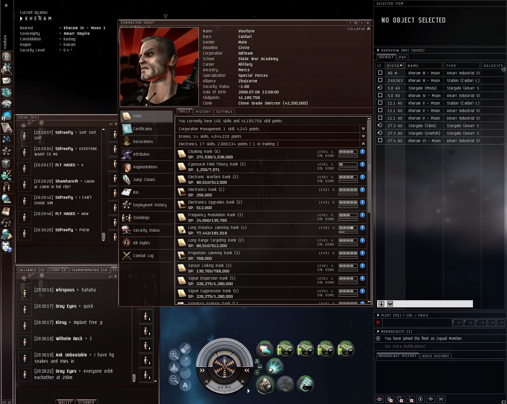Open the character portrait icon in the left sidebar

tap(6, 57)
